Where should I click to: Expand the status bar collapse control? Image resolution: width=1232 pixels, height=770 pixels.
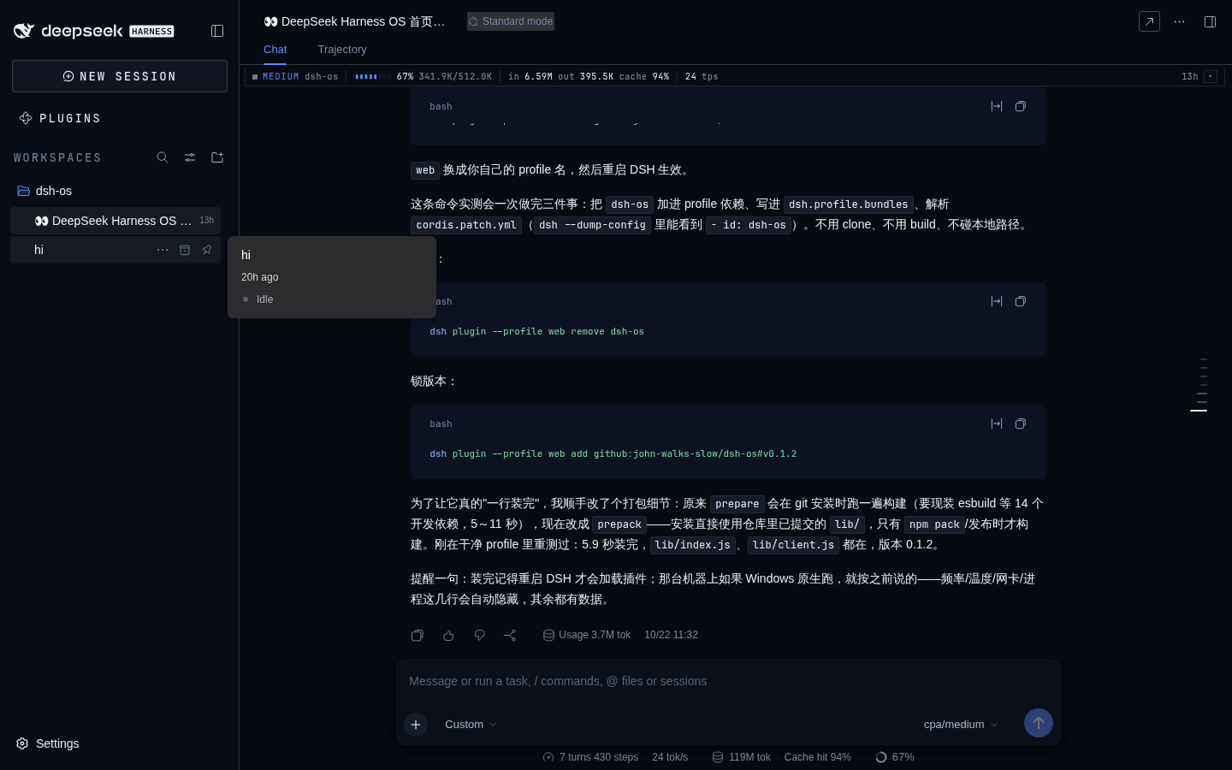1211,76
